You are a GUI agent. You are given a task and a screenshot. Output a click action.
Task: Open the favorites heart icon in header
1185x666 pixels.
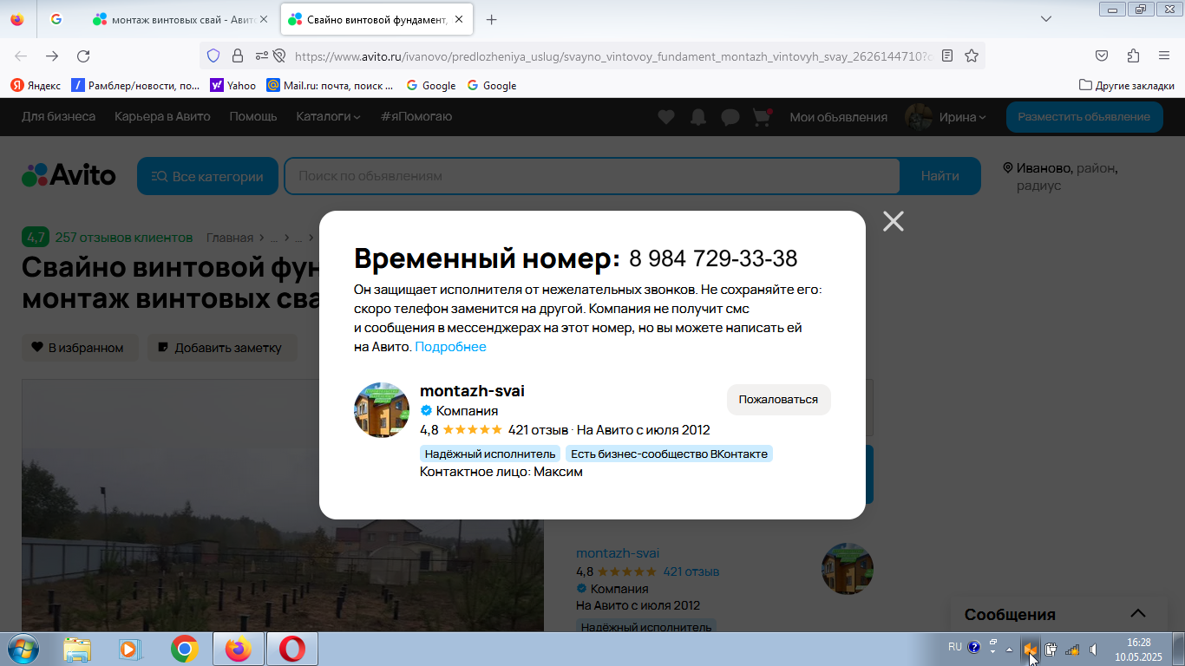point(666,117)
